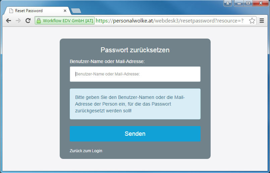Go back using the browser back arrow
The height and width of the screenshot is (173, 270).
tap(8, 21)
